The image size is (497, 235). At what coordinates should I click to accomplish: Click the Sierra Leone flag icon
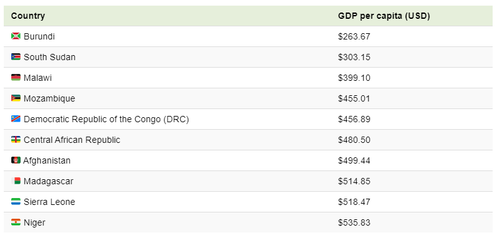pyautogui.click(x=16, y=201)
